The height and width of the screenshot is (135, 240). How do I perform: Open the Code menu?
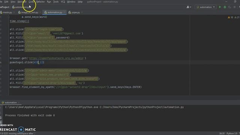31,1
